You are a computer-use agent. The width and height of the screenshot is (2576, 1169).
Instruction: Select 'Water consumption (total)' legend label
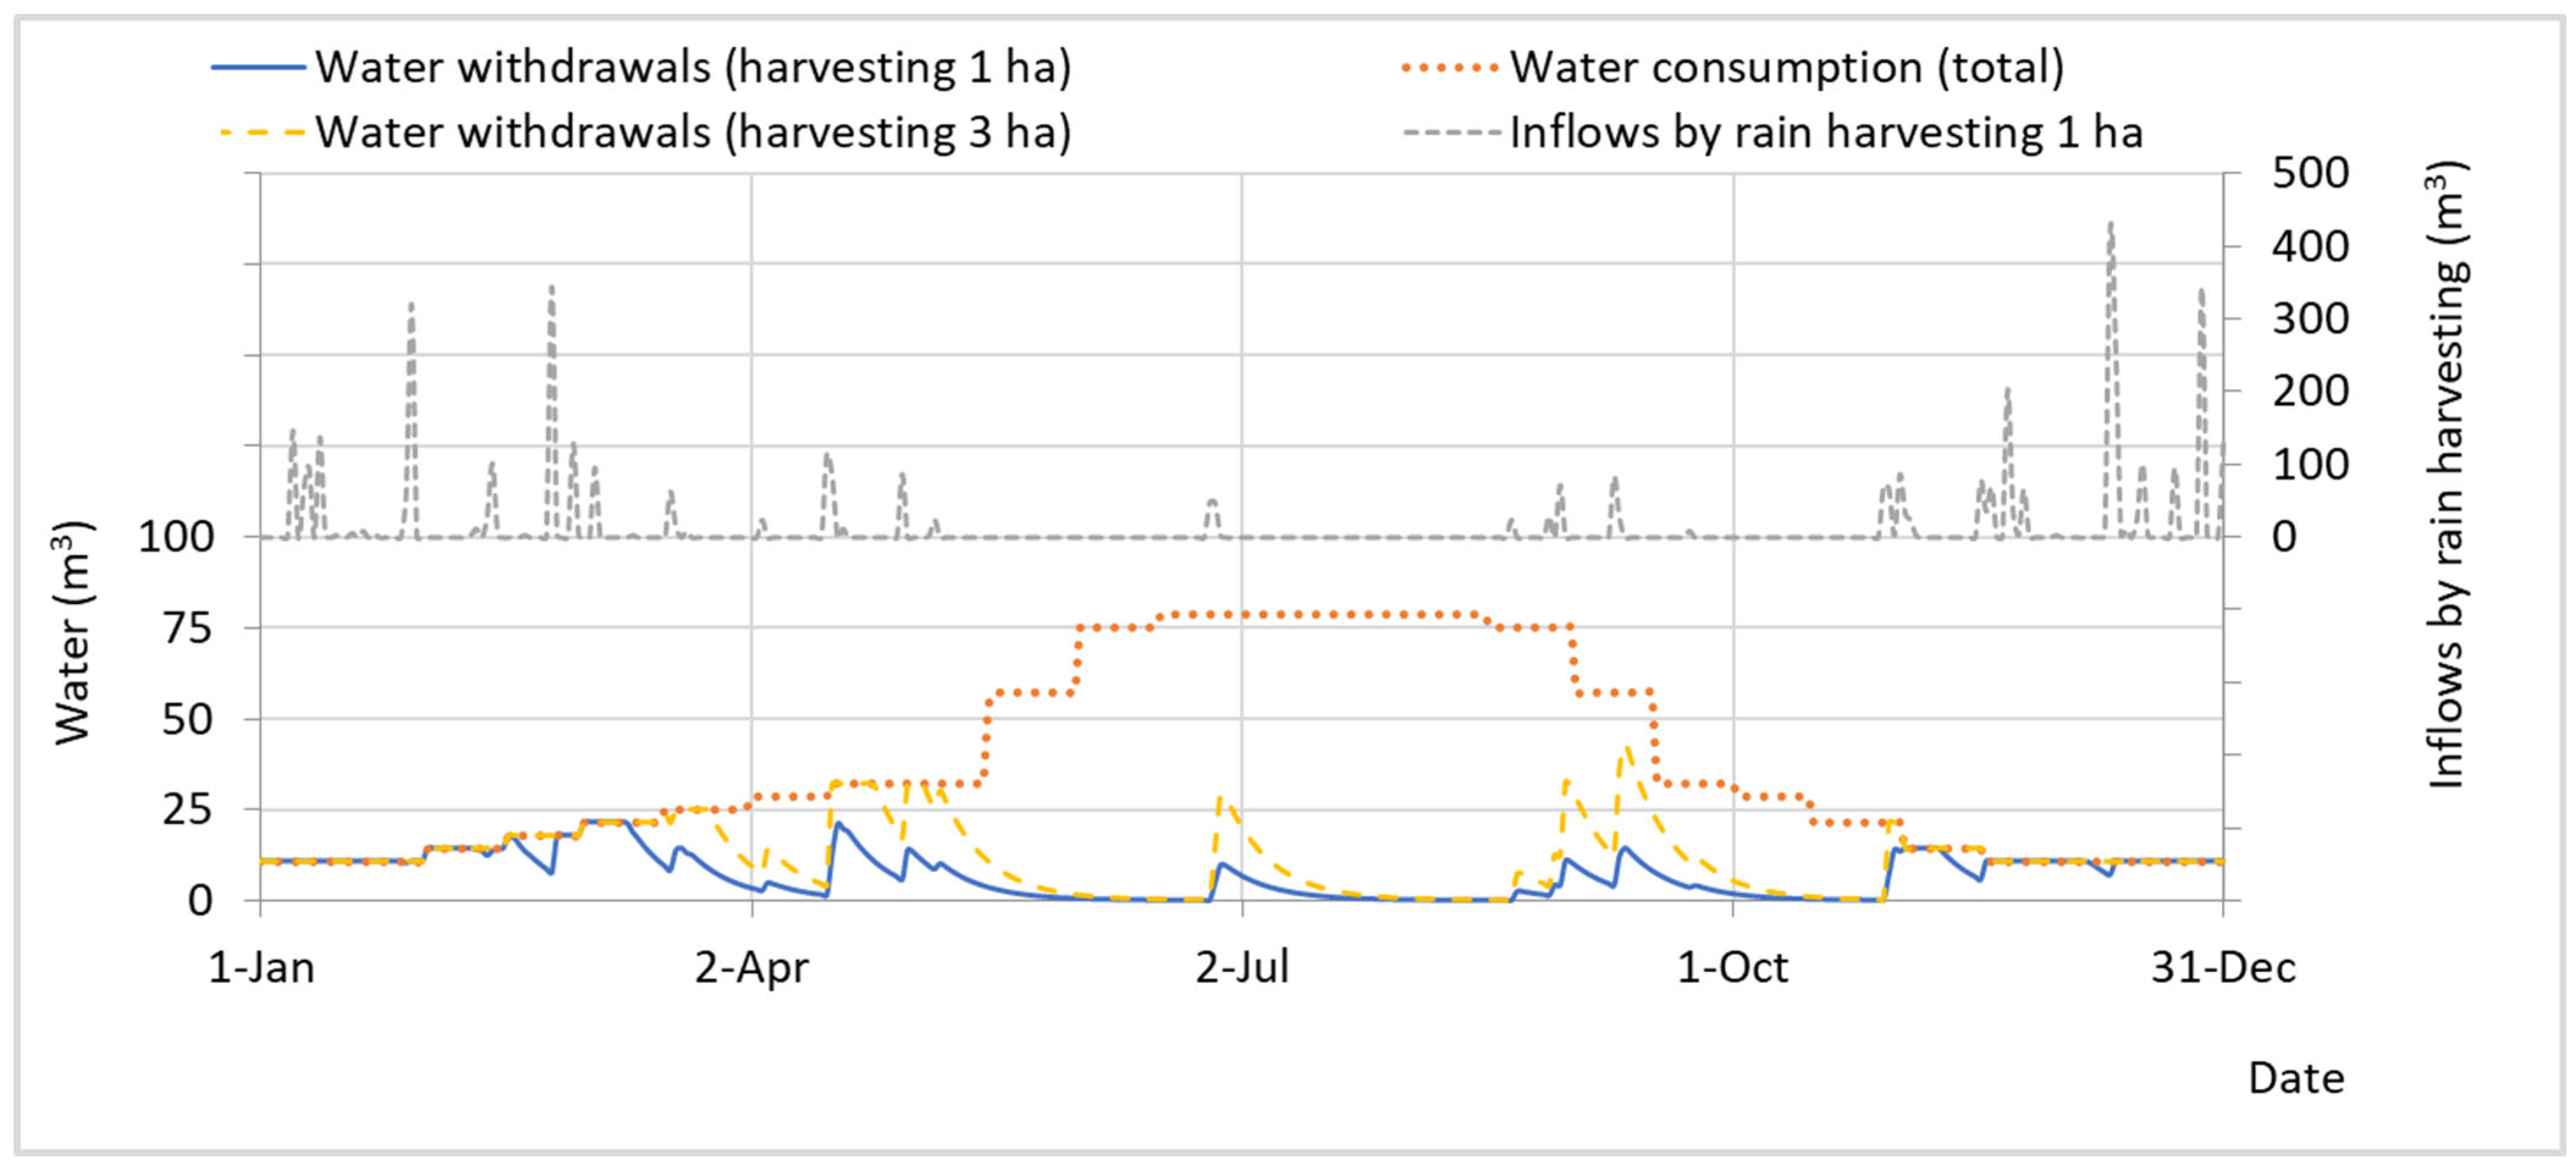pos(1787,68)
